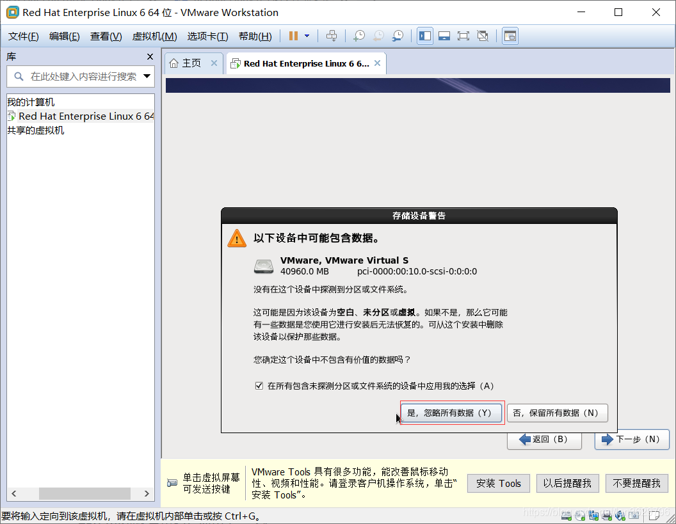Screen dimensions: 676x524
Task: Open the 选项卡(T) menu
Action: click(x=208, y=36)
